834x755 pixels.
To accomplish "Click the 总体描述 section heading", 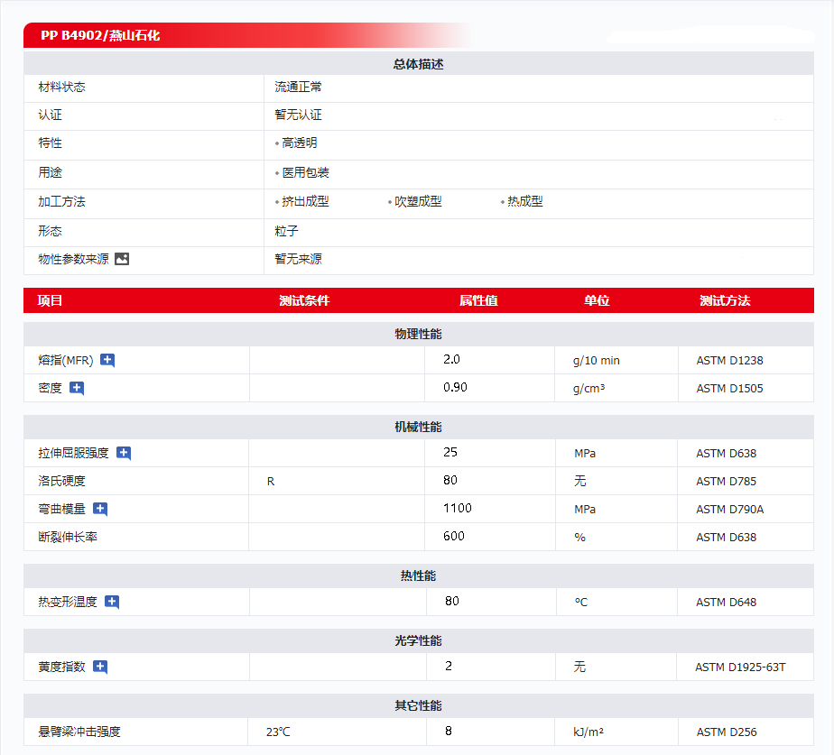I will (419, 64).
